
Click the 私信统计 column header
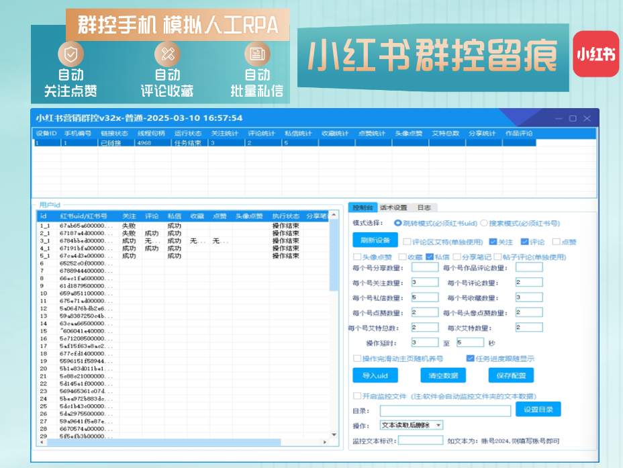[x=298, y=134]
